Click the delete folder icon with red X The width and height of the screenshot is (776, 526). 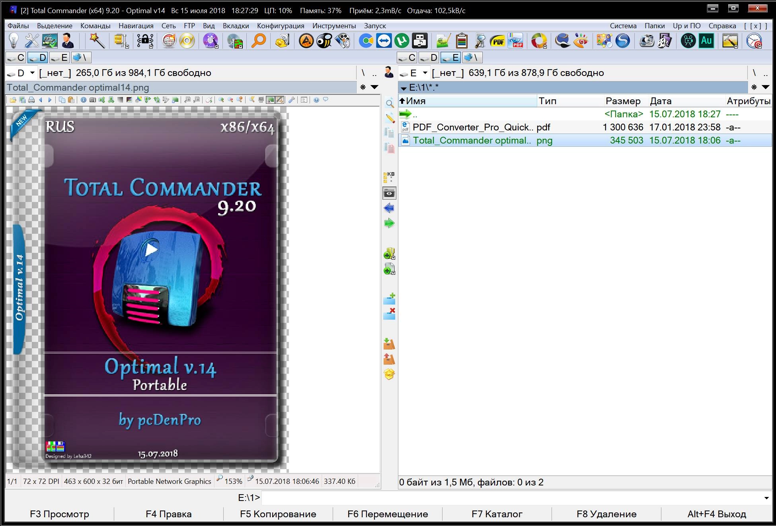[389, 314]
